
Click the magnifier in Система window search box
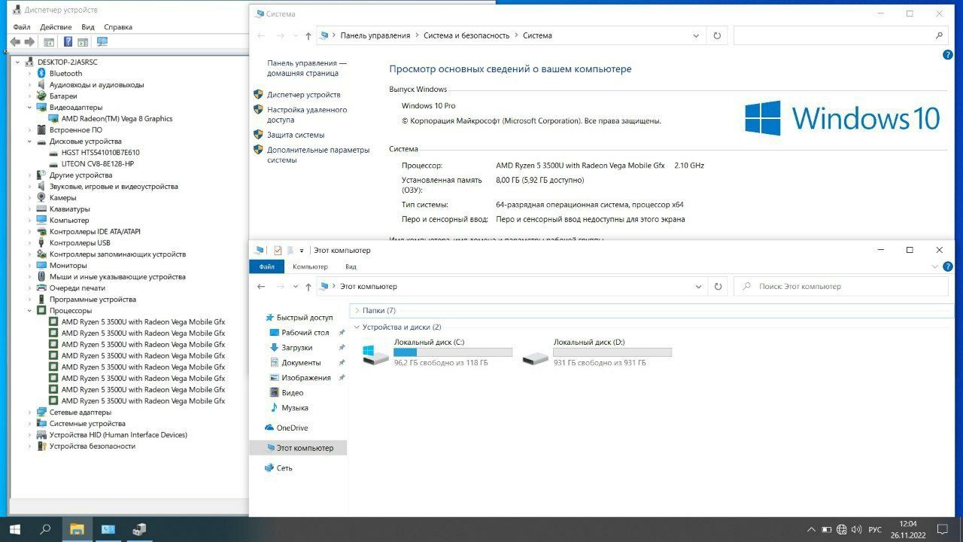point(939,35)
